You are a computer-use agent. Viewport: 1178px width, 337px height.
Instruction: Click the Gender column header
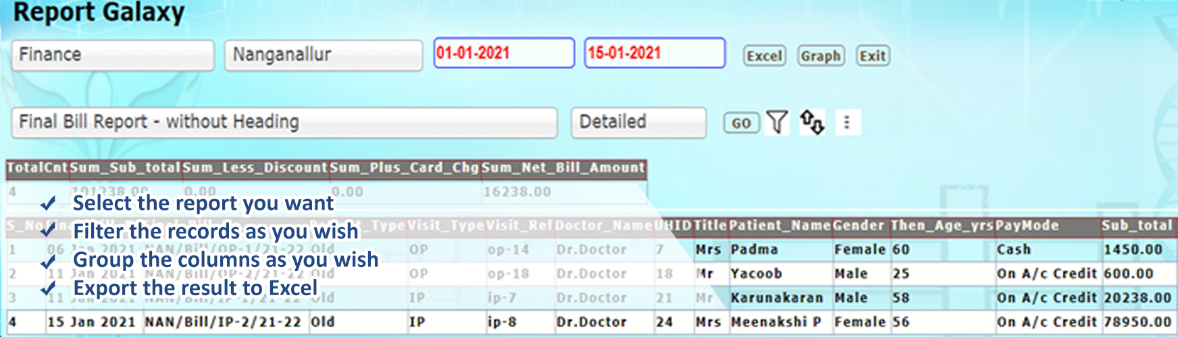pyautogui.click(x=859, y=226)
